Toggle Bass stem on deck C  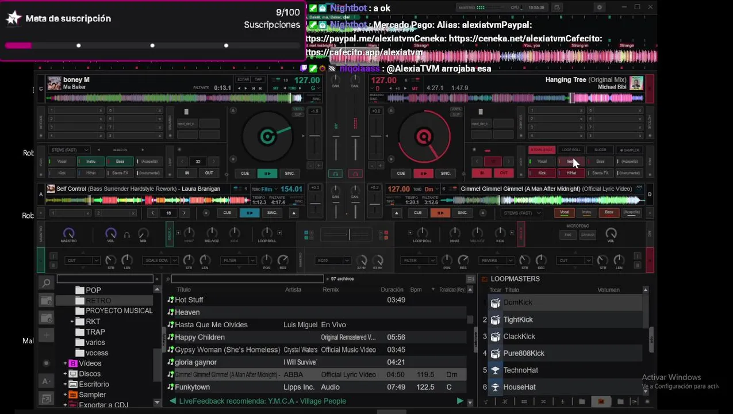120,162
